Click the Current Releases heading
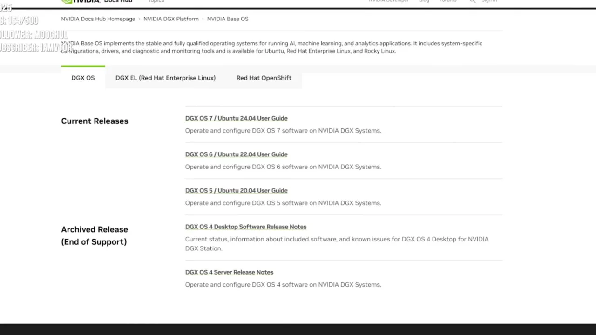Image resolution: width=596 pixels, height=335 pixels. pyautogui.click(x=95, y=121)
